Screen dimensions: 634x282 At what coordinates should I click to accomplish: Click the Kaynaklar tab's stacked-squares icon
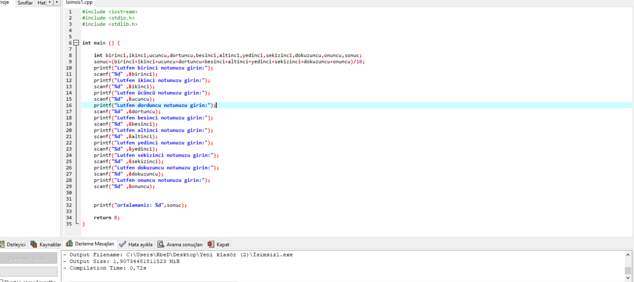click(x=34, y=244)
